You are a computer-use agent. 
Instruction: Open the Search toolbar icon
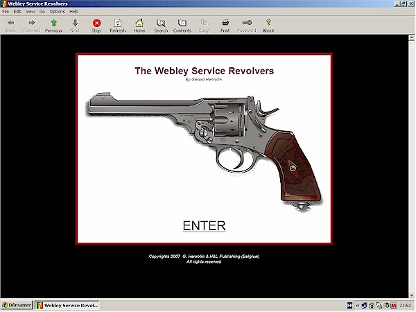(x=161, y=23)
